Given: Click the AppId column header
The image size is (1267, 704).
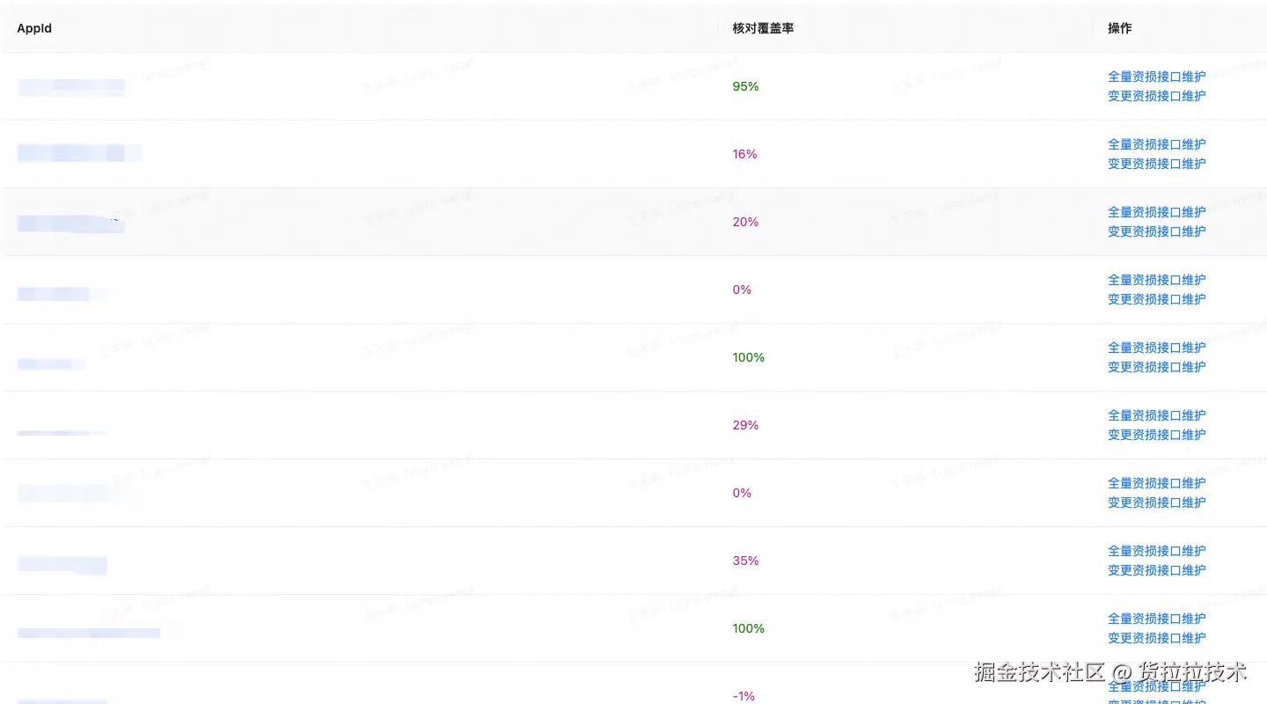Looking at the screenshot, I should (34, 28).
